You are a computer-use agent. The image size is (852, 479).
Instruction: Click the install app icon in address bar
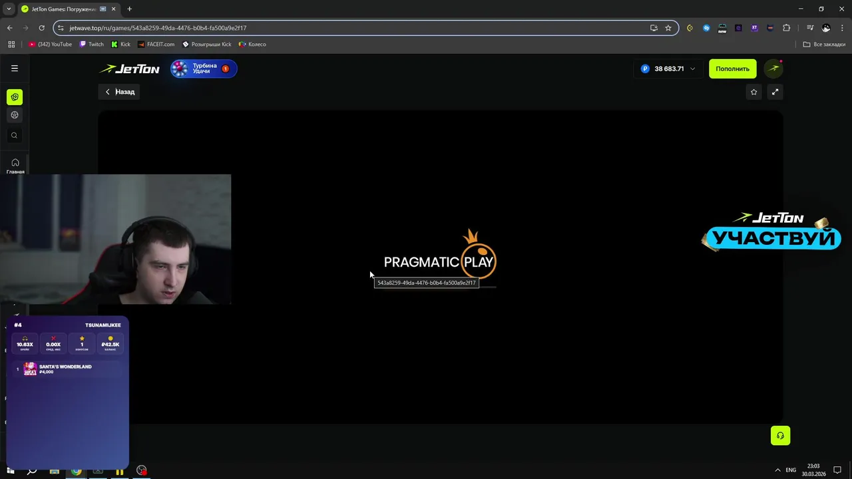tap(654, 28)
